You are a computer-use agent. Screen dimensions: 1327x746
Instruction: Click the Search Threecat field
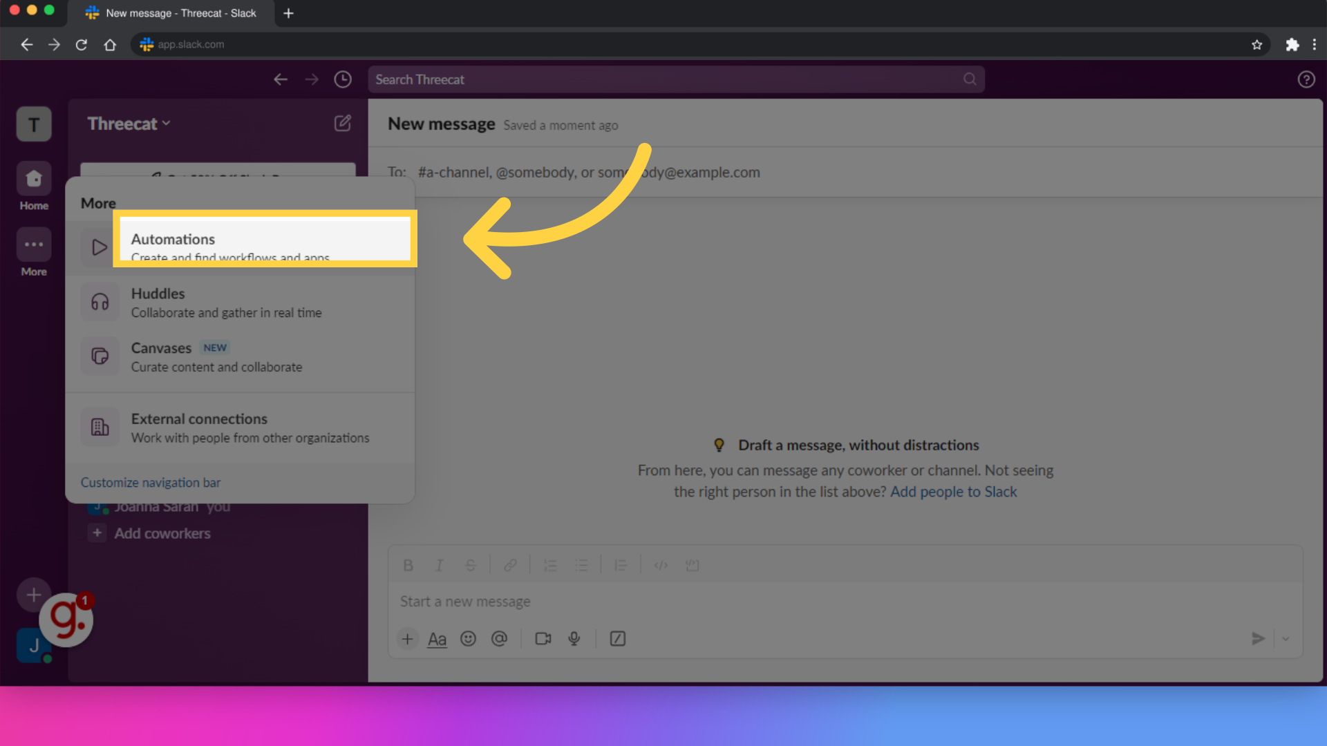click(676, 79)
